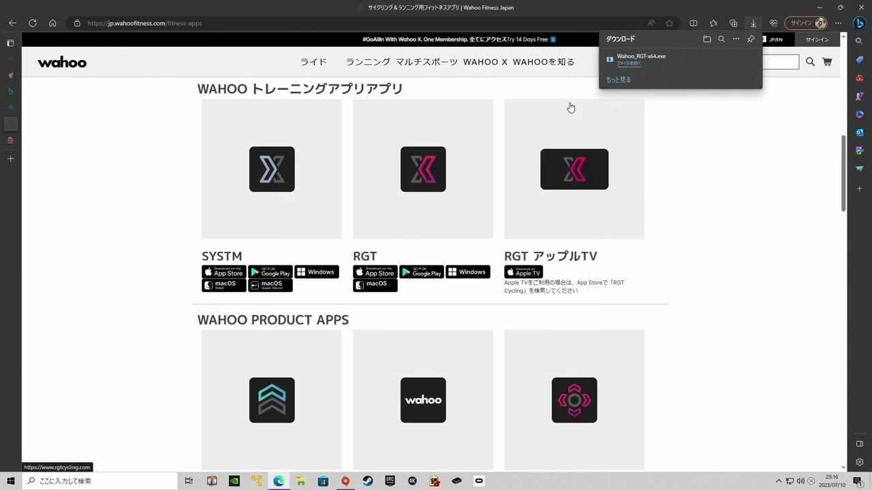
Task: Open Steam from the taskbar
Action: click(368, 481)
